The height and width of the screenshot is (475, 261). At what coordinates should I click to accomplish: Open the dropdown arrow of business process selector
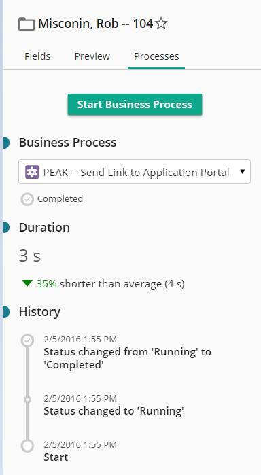point(242,172)
